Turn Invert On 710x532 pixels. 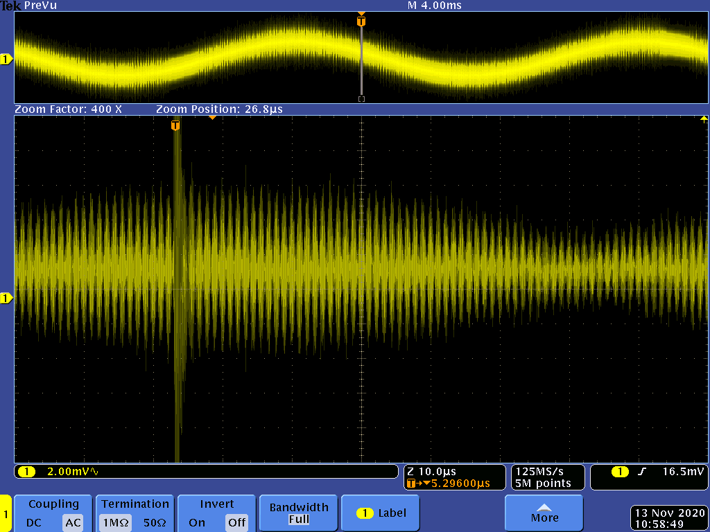coord(197,523)
